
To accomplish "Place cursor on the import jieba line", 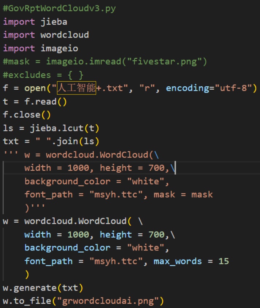I will (35, 22).
